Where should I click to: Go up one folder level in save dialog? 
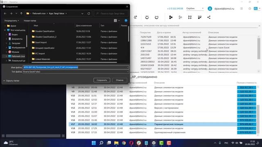tap(21, 13)
